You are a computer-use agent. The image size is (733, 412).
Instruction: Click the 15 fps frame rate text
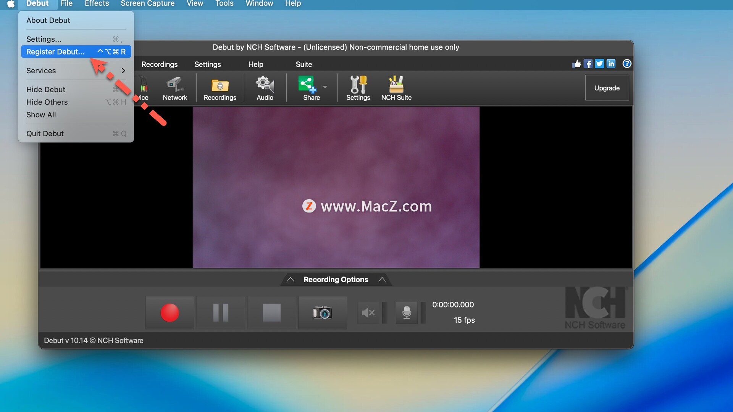(464, 320)
